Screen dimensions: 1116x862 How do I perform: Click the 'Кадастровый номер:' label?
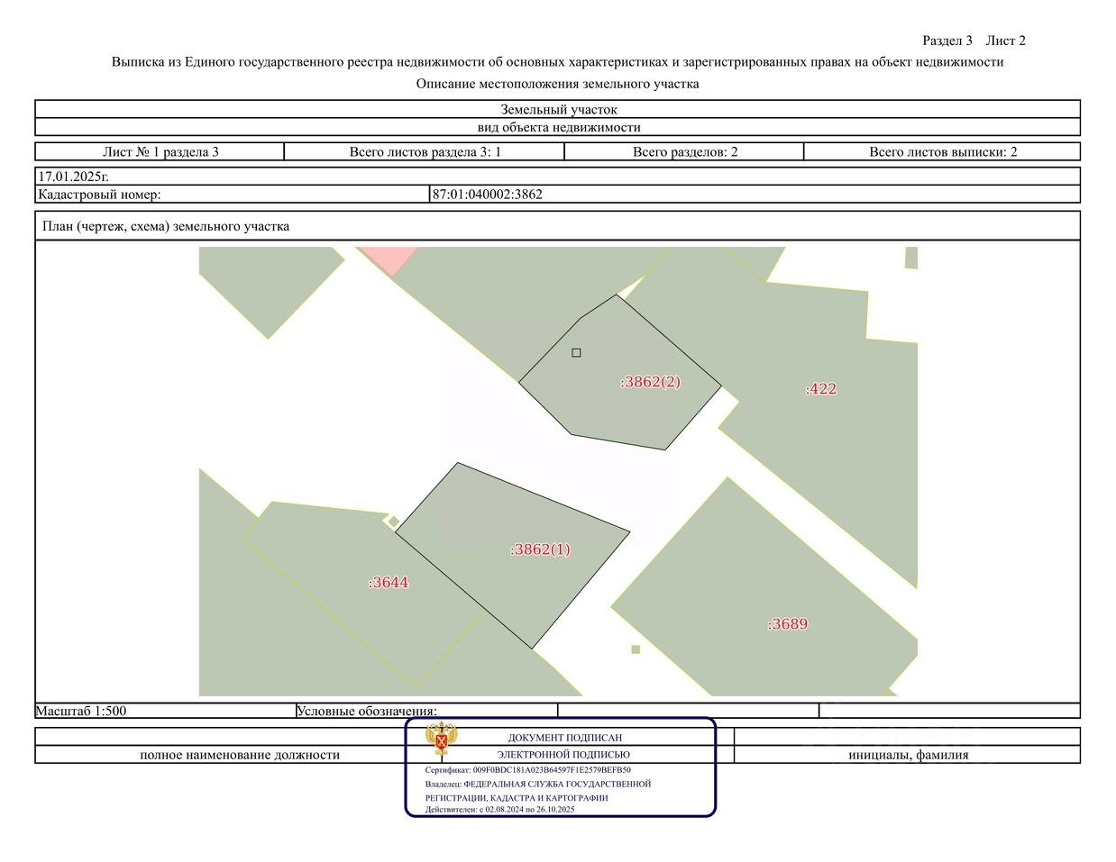coord(99,195)
